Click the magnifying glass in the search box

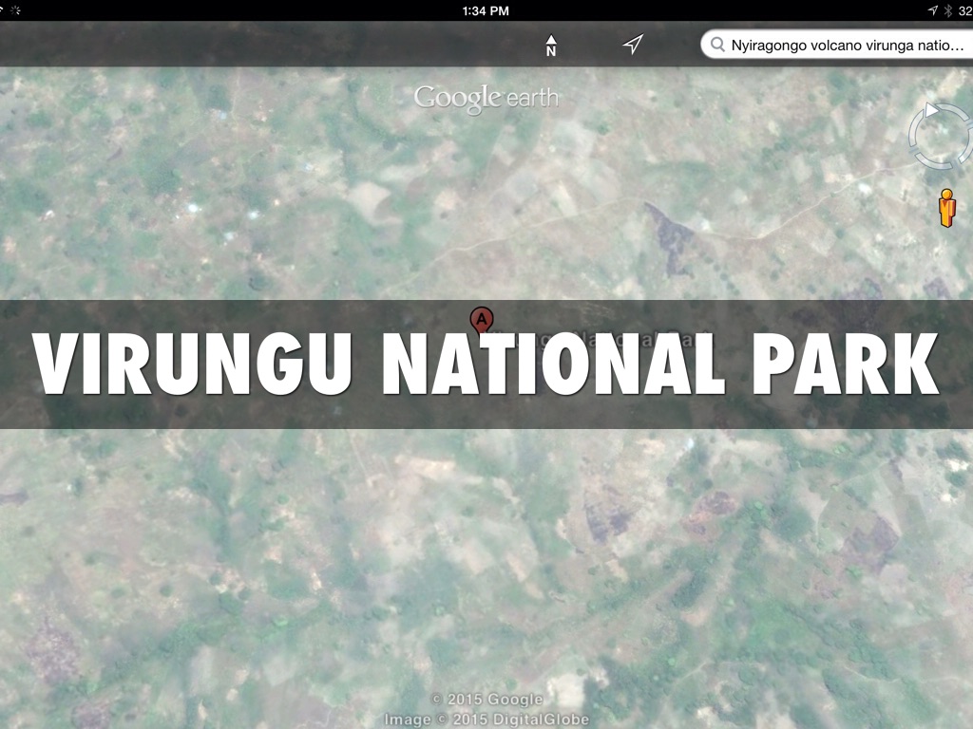pyautogui.click(x=717, y=45)
